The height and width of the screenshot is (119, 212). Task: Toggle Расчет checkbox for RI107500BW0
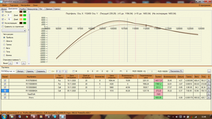[x=5, y=81]
